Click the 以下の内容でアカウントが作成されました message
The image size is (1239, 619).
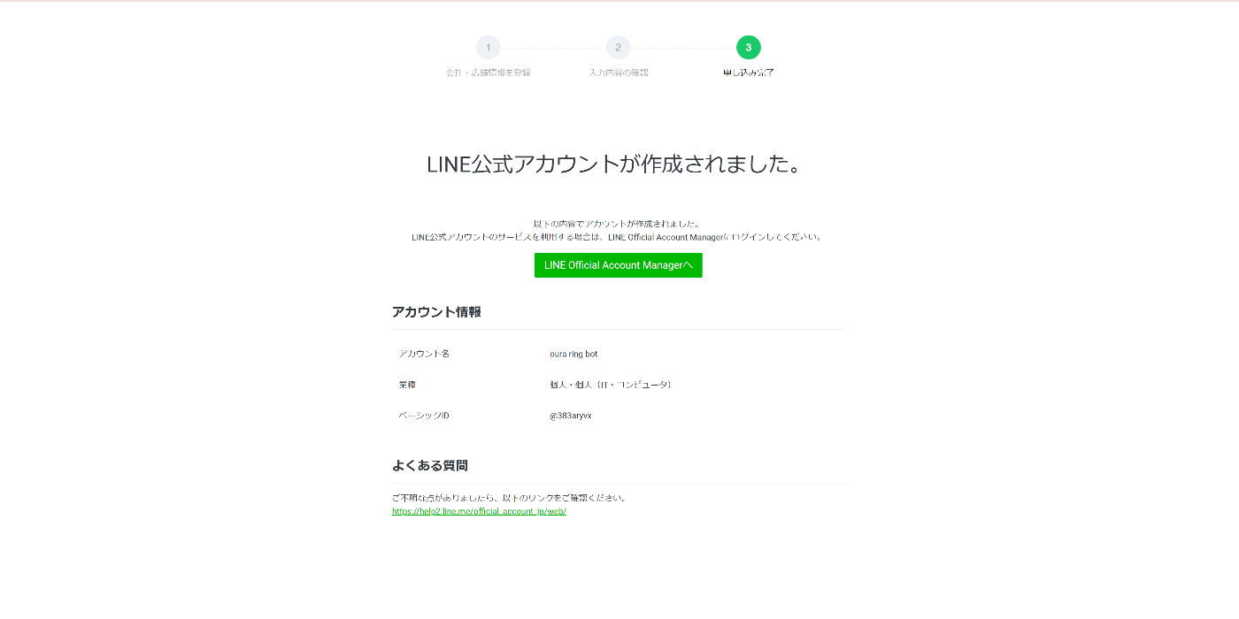pyautogui.click(x=618, y=224)
